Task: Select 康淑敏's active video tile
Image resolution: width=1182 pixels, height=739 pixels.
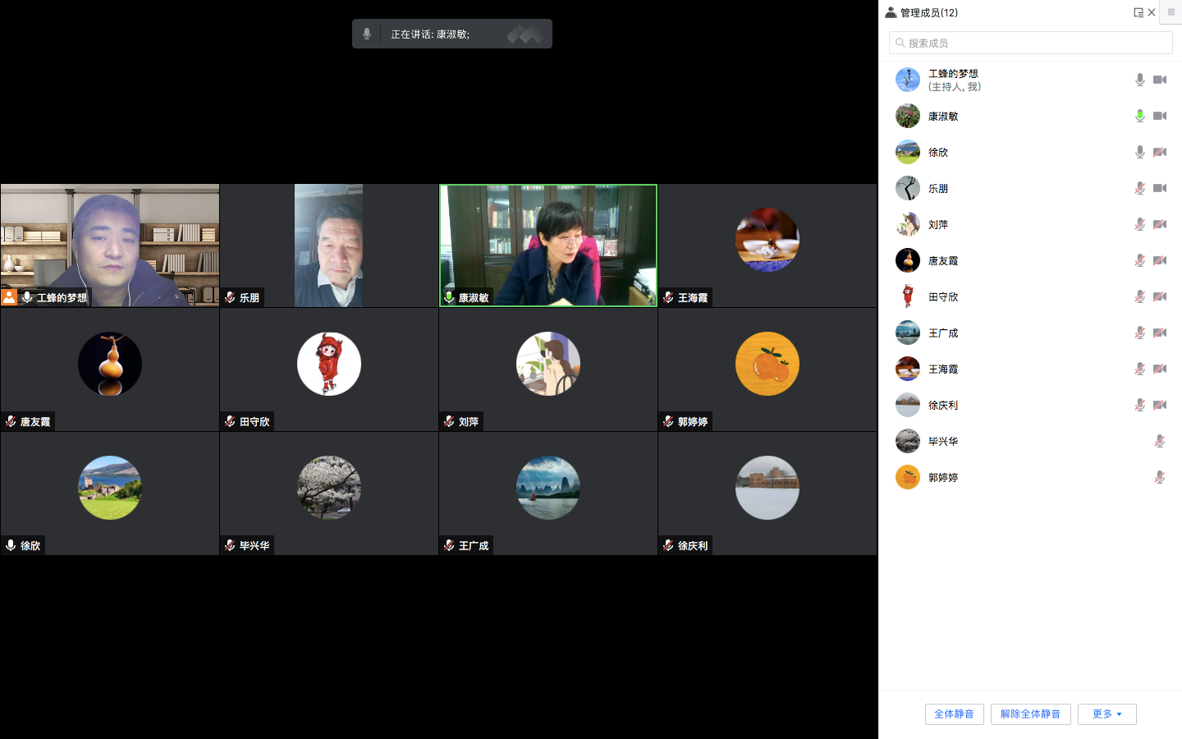Action: point(548,245)
